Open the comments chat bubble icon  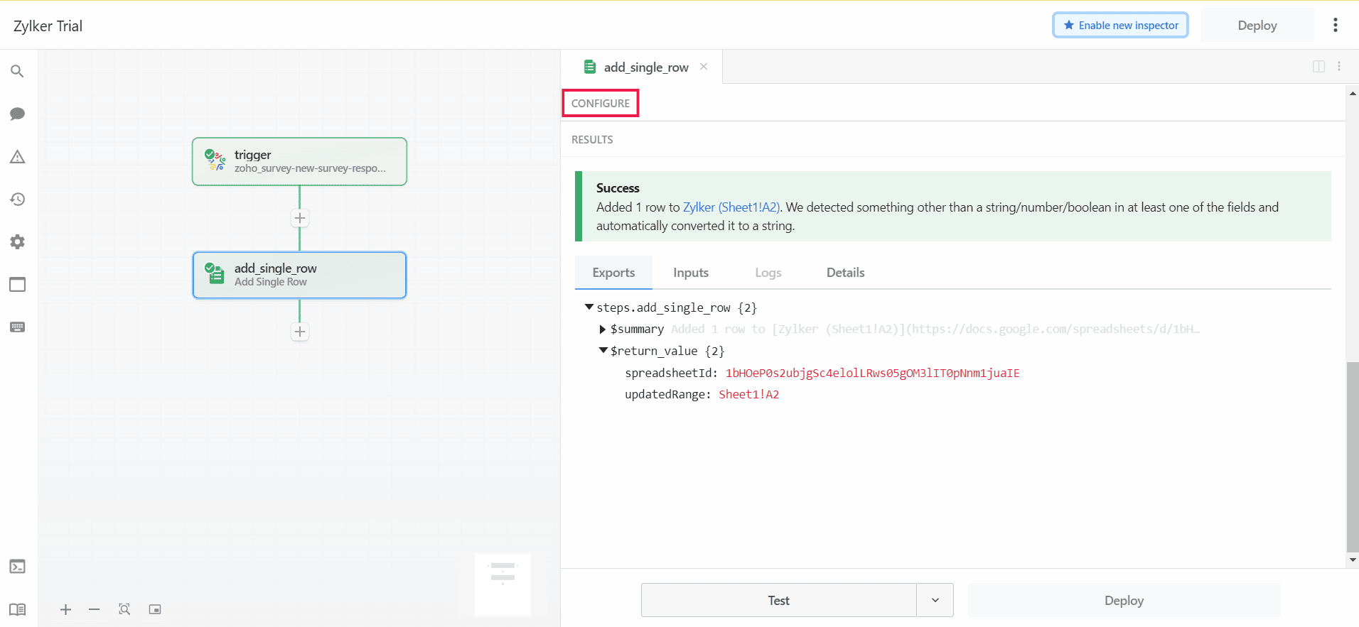(x=17, y=114)
